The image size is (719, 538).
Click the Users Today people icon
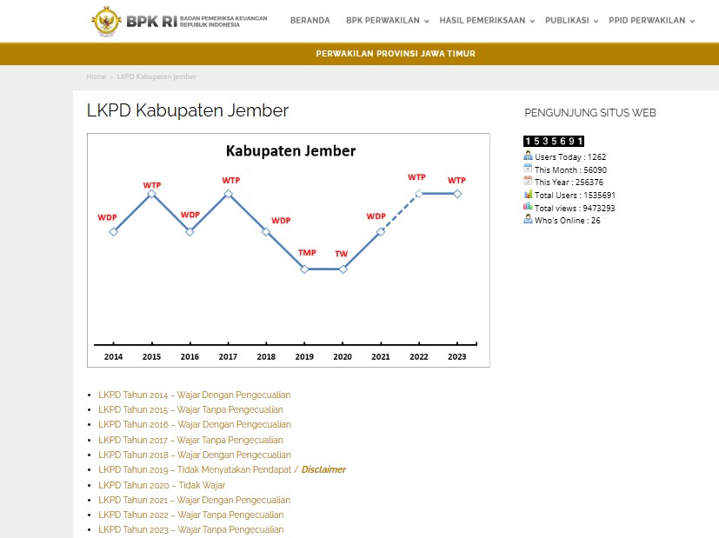tap(529, 156)
